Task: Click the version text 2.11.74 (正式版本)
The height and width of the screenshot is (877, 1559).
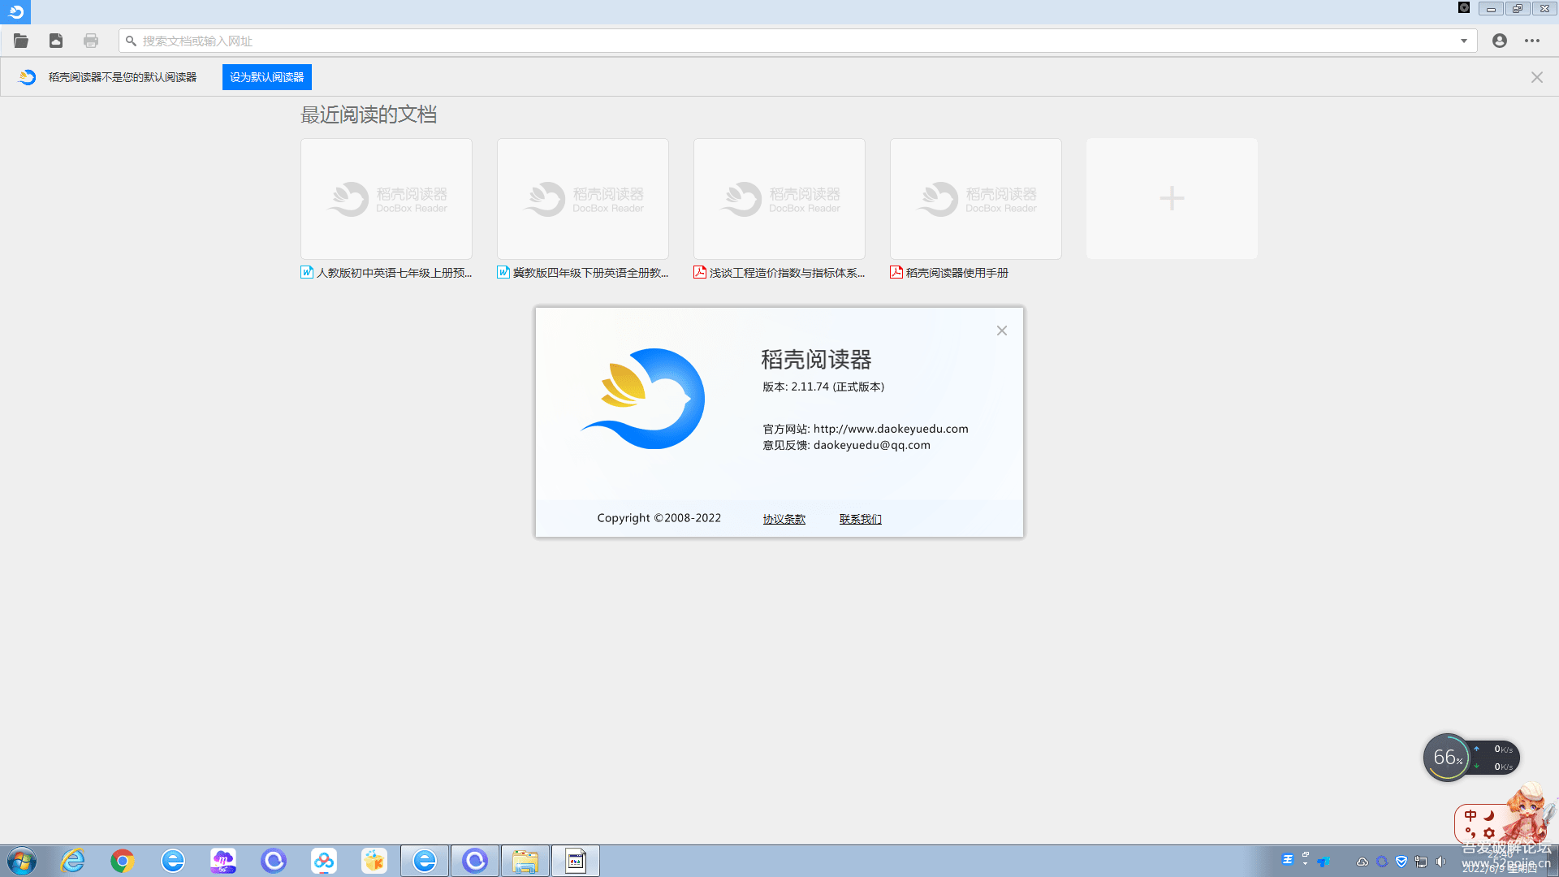Action: tap(838, 387)
